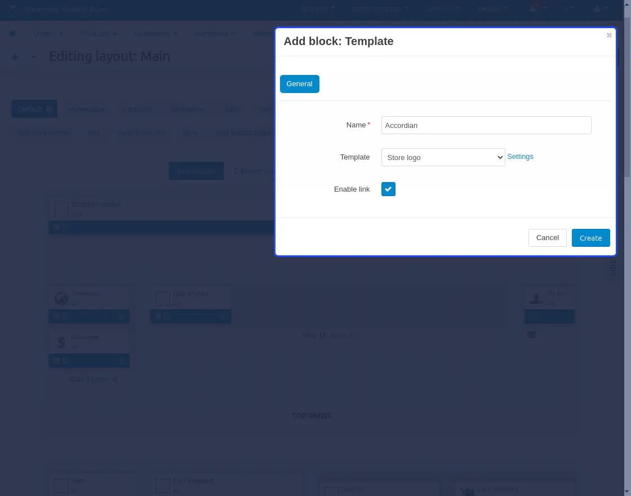Select the Default layout page tab
The image size is (631, 496).
tap(34, 109)
